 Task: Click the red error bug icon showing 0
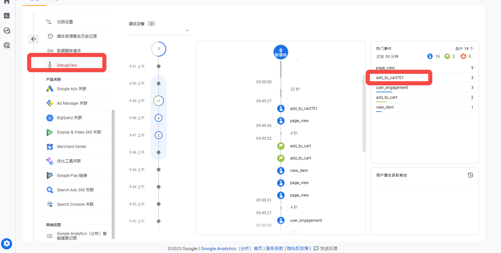pos(464,56)
